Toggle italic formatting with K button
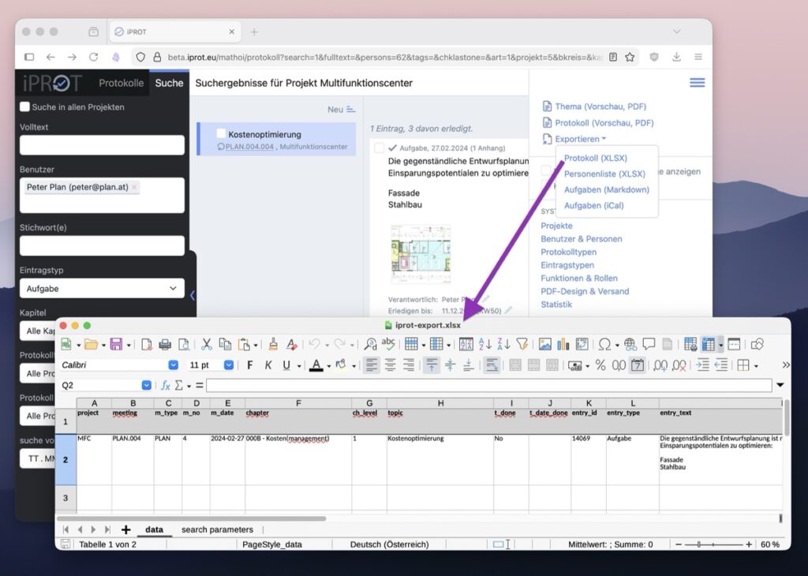Screen dimensions: 808x576 [x=268, y=365]
